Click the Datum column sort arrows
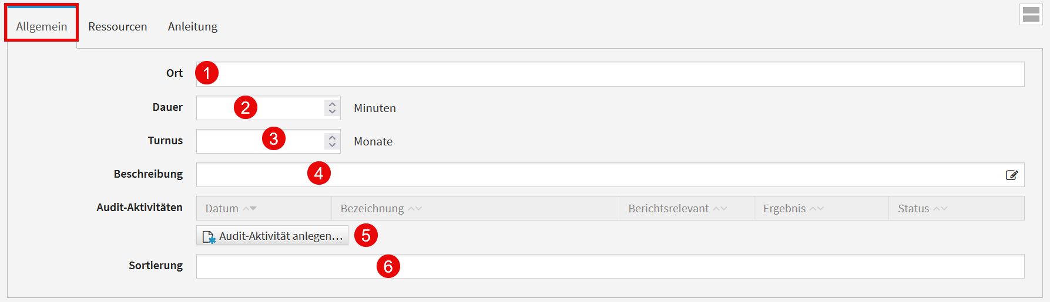 click(250, 209)
